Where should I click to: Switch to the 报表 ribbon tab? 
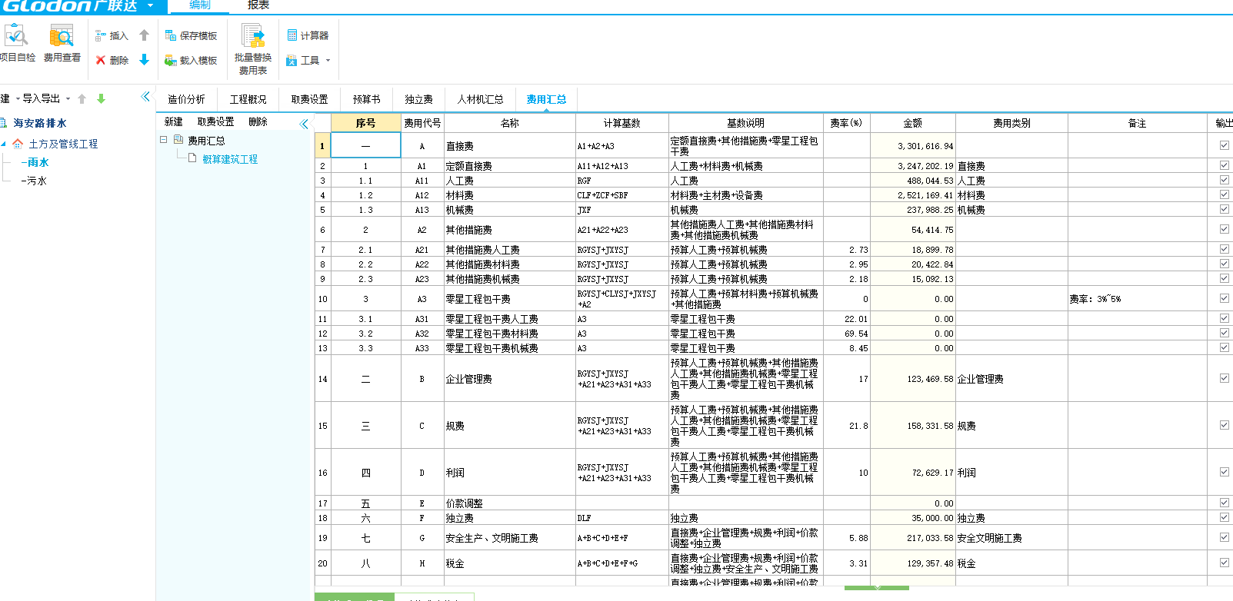pos(258,5)
